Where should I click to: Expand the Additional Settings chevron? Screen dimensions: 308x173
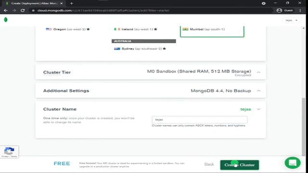(x=259, y=91)
